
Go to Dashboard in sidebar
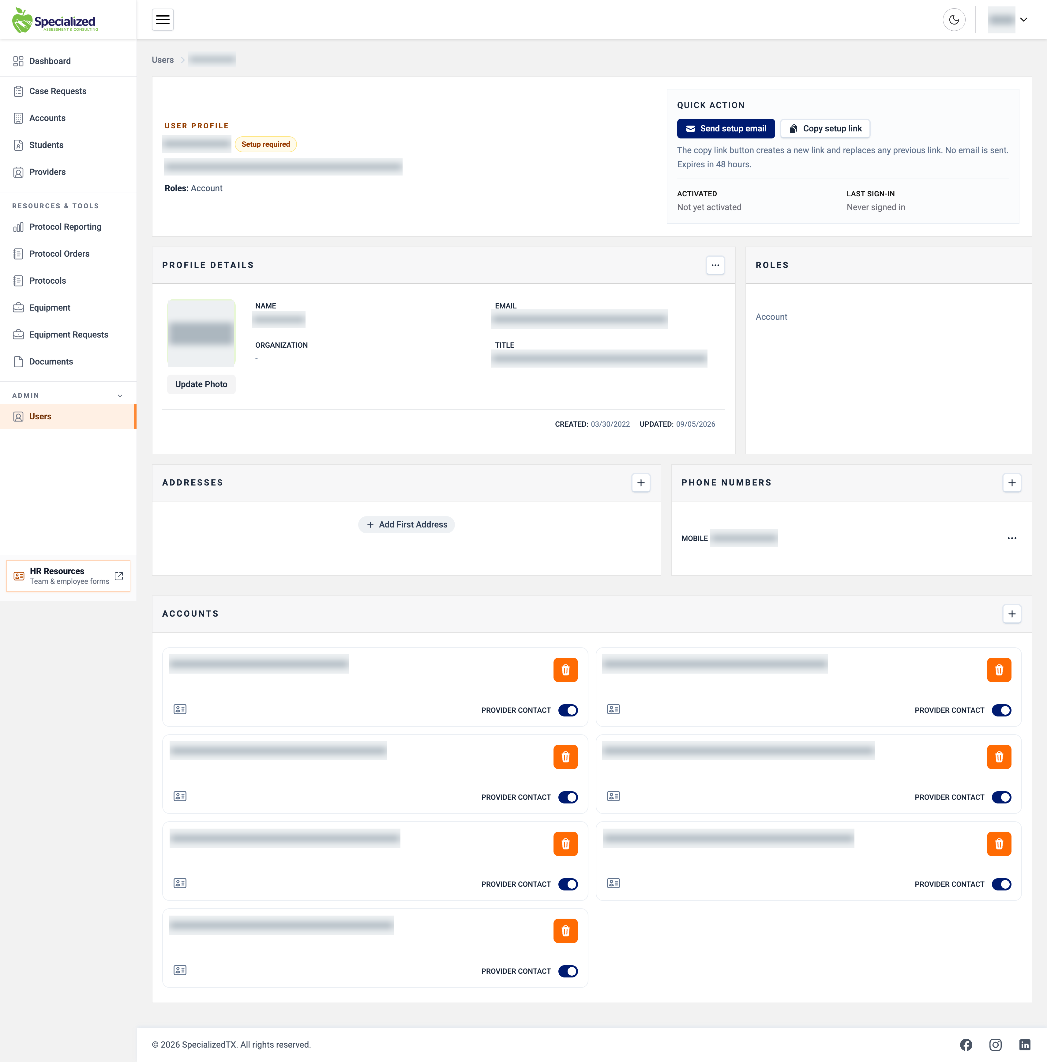click(x=68, y=61)
